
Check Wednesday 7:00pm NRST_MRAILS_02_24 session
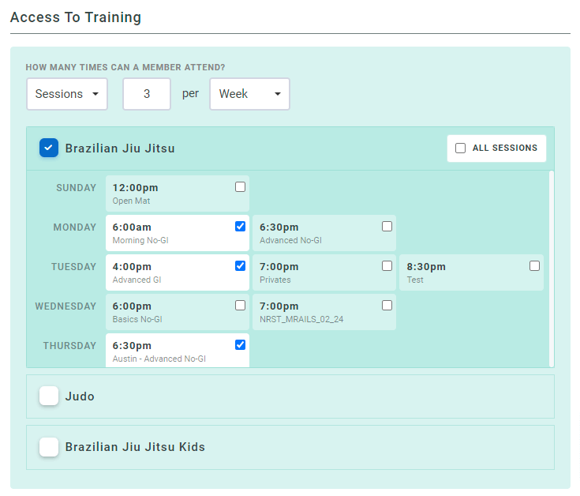tap(387, 306)
